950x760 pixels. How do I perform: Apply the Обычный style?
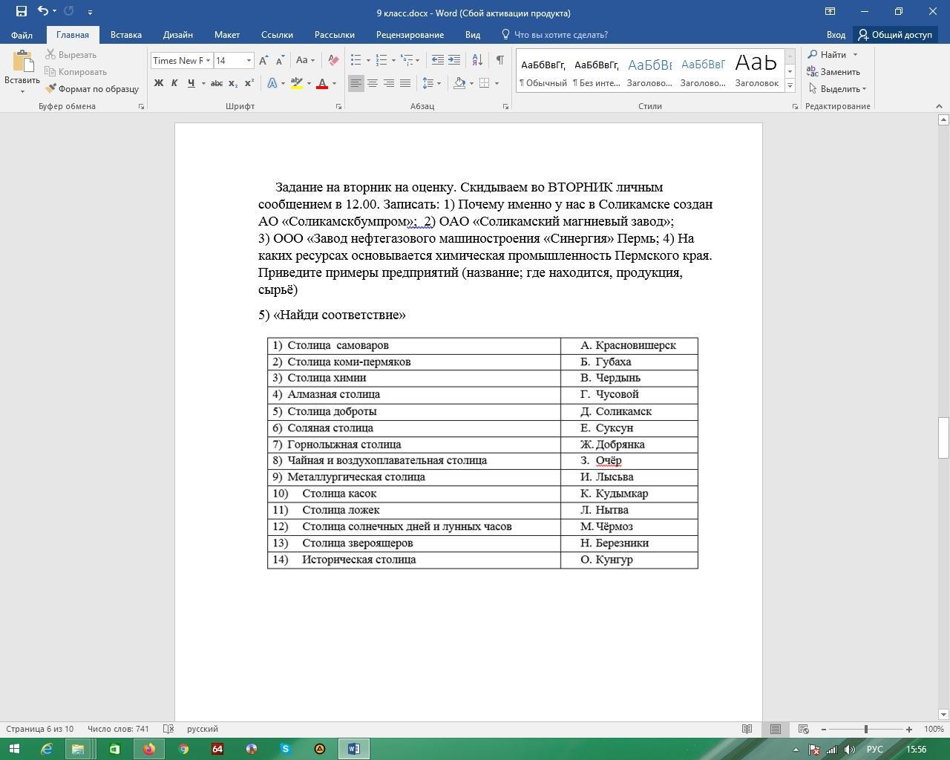(543, 71)
